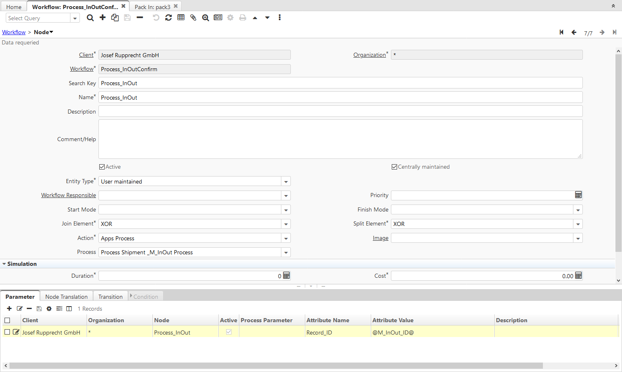
Task: Open the Workflow breadcrumb link
Action: (x=14, y=32)
